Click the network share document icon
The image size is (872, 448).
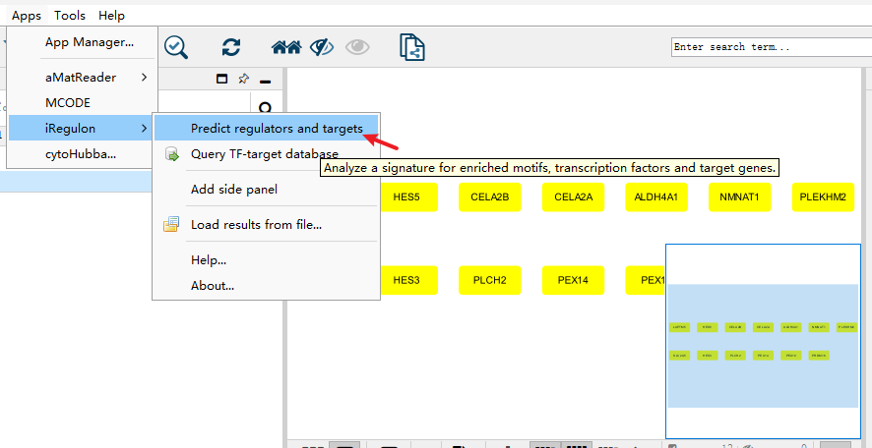[411, 46]
